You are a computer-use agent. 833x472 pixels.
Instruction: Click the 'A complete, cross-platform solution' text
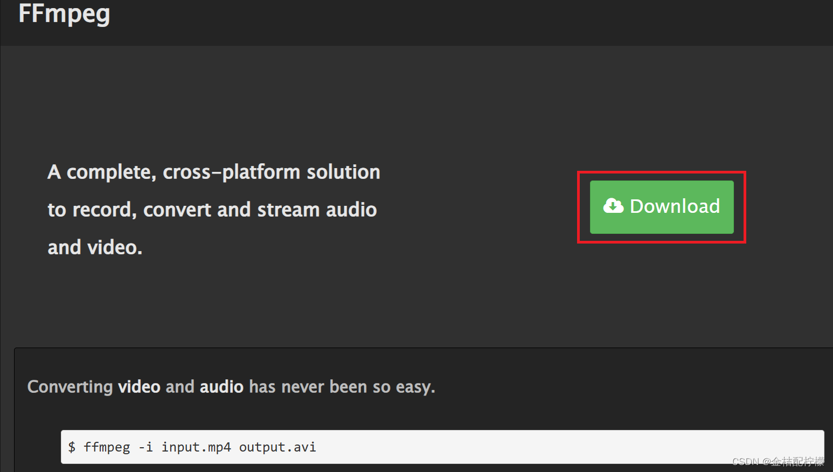214,172
